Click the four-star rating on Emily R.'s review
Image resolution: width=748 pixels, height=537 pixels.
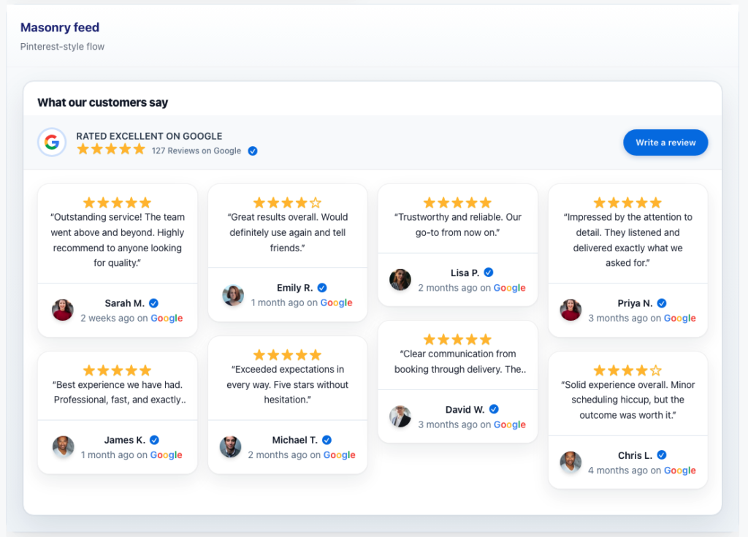(287, 203)
